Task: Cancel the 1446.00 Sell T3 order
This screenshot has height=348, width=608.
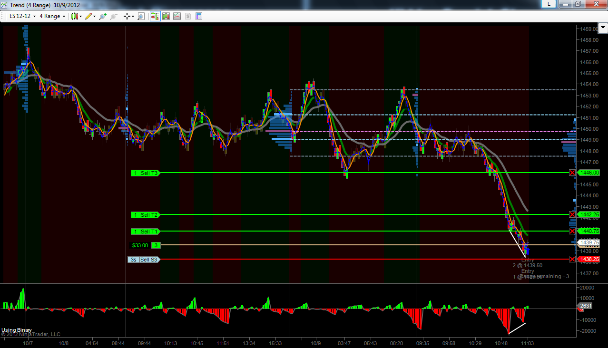Action: coord(572,173)
